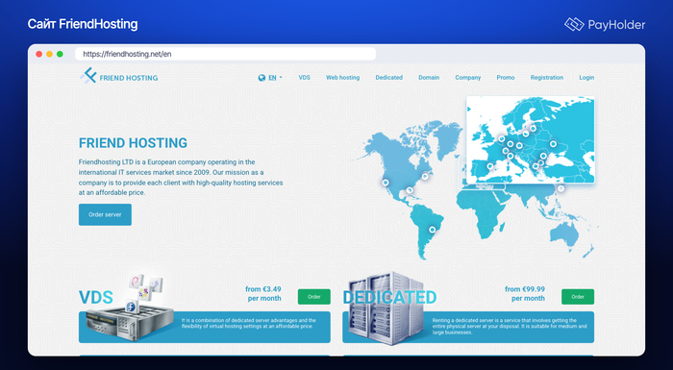Image resolution: width=673 pixels, height=370 pixels.
Task: Click the red close window dot
Action: click(39, 54)
